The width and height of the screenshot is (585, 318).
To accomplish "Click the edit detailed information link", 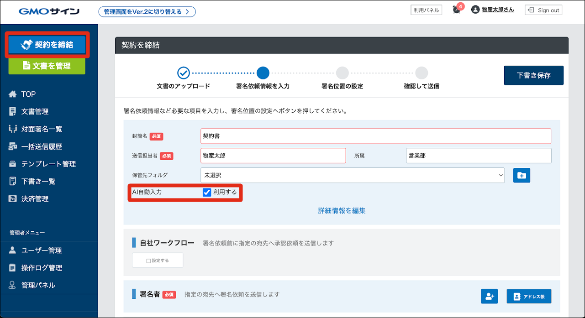I will point(342,211).
